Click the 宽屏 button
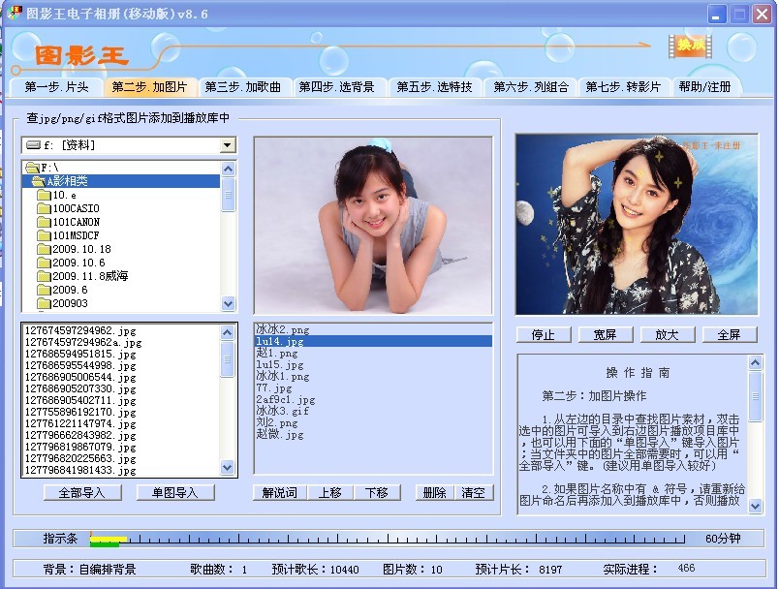Viewport: 779px width, 589px height. point(606,335)
